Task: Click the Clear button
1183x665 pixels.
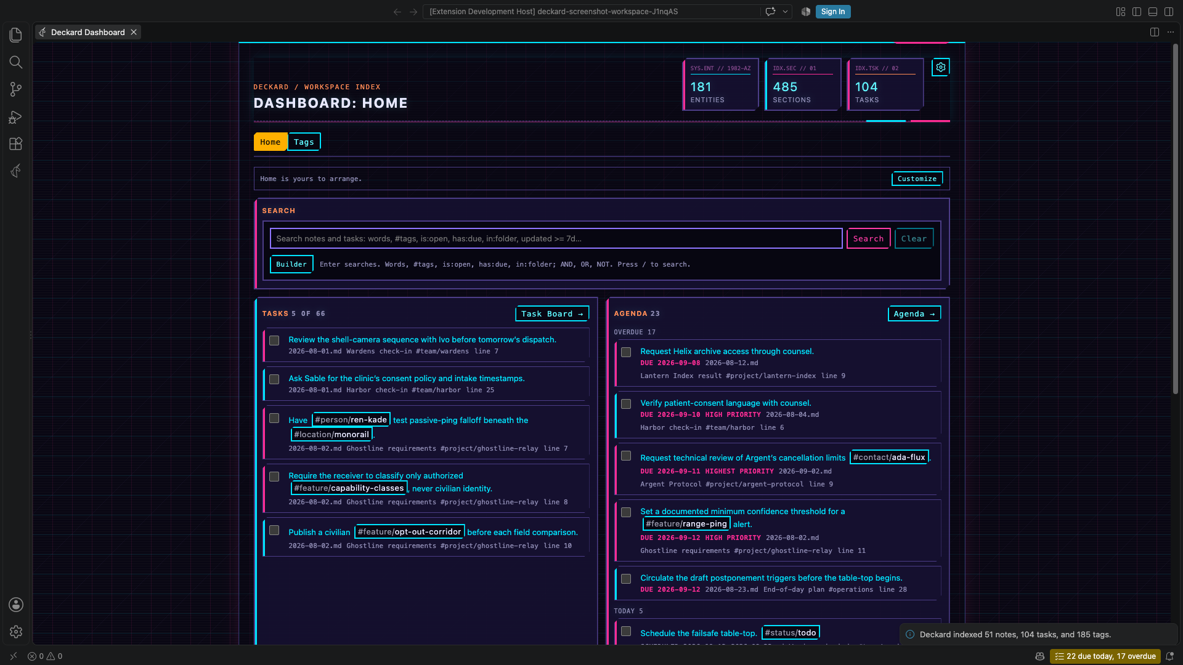Action: coord(914,238)
